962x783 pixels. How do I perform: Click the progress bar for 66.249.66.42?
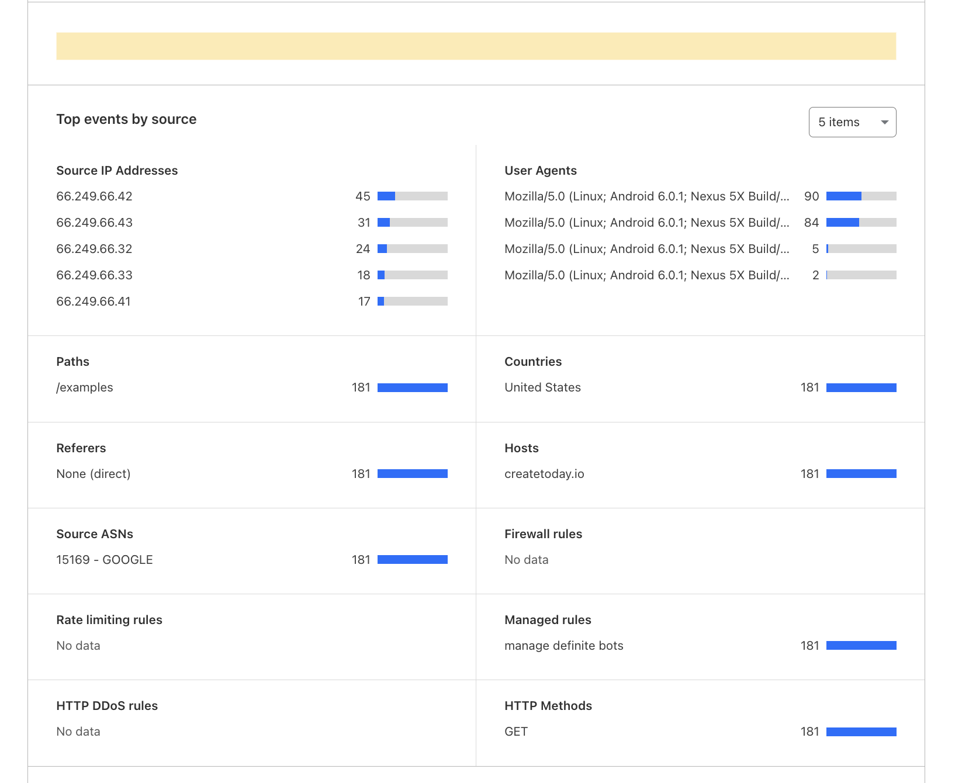click(412, 196)
